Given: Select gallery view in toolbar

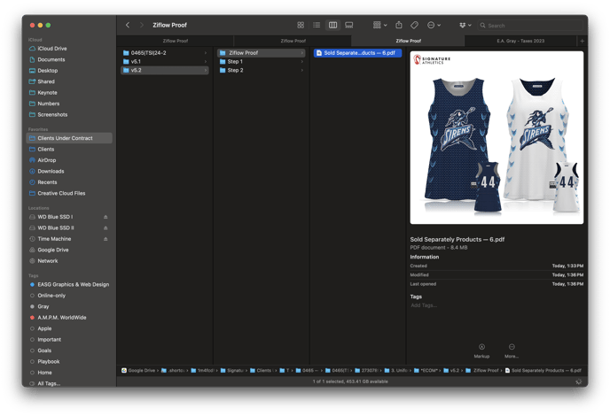Looking at the screenshot, I should [x=349, y=26].
